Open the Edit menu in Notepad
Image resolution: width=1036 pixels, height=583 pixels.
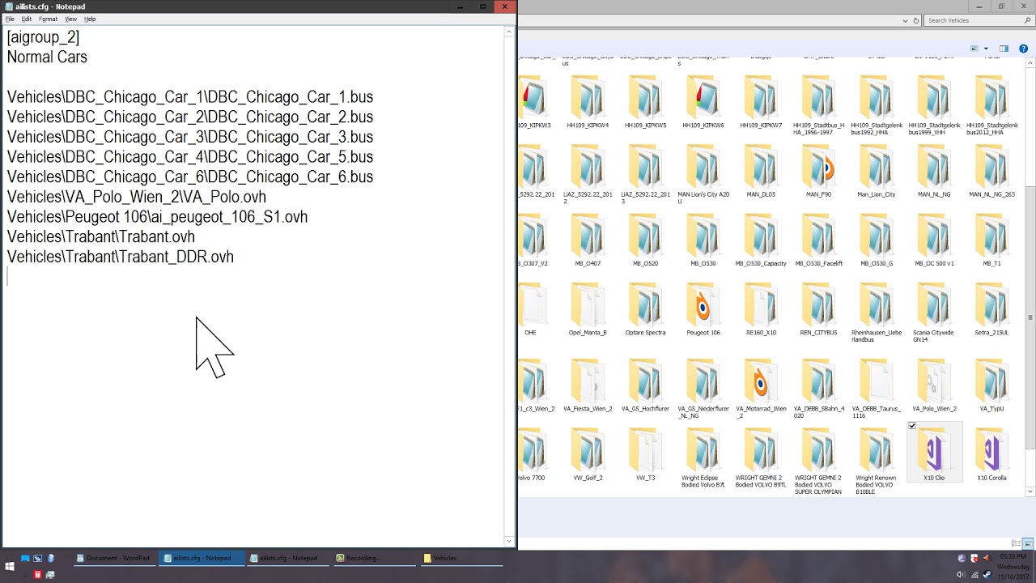27,19
